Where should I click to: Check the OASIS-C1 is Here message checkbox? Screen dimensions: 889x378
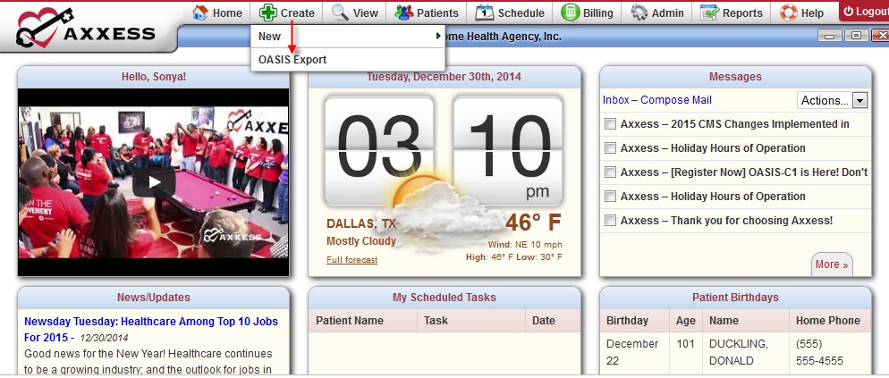point(610,172)
